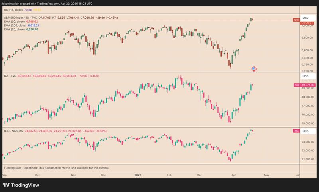Select the S&P 500 Index 1D TVC legend title
Image resolution: width=319 pixels, height=192 pixels.
coord(20,17)
